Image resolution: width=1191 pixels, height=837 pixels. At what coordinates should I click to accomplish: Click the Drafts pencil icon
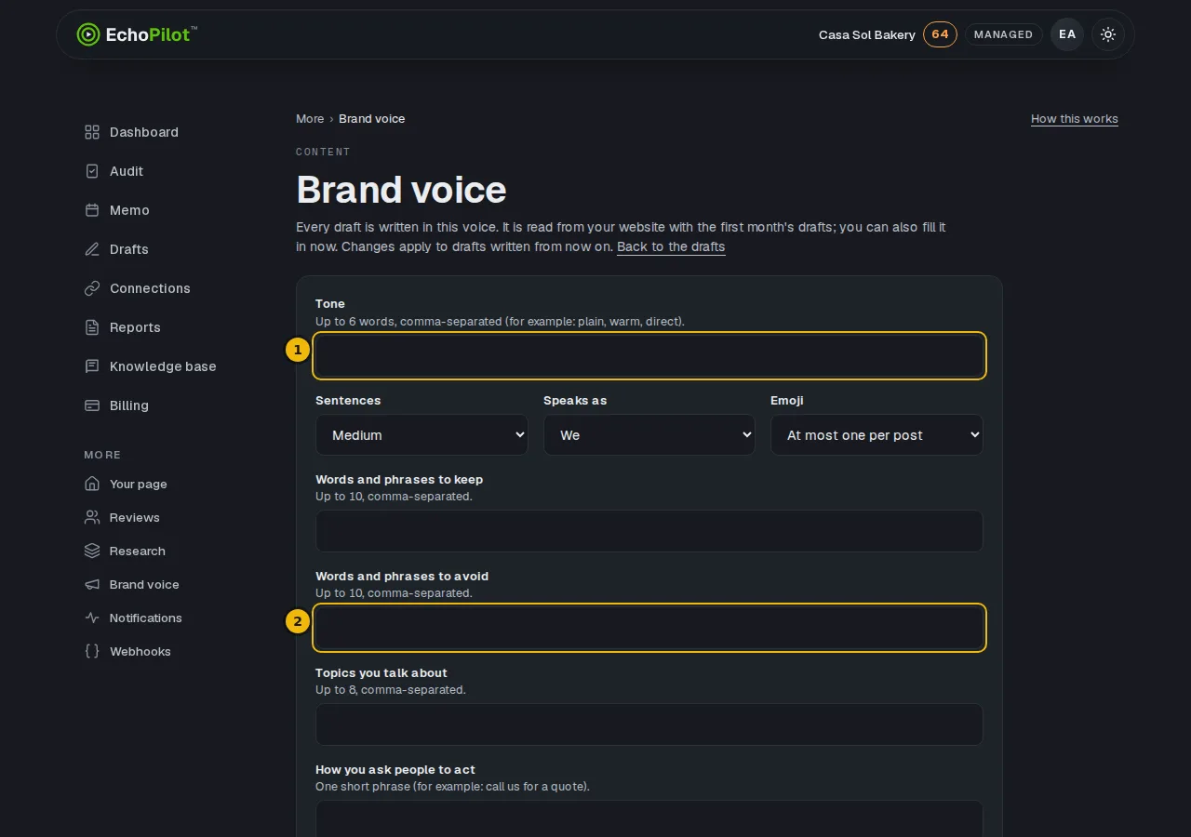pyautogui.click(x=92, y=249)
